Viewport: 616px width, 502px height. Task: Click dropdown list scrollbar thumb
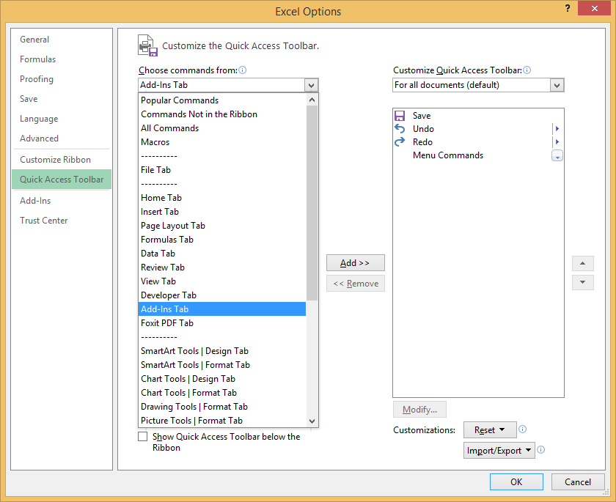click(312, 203)
